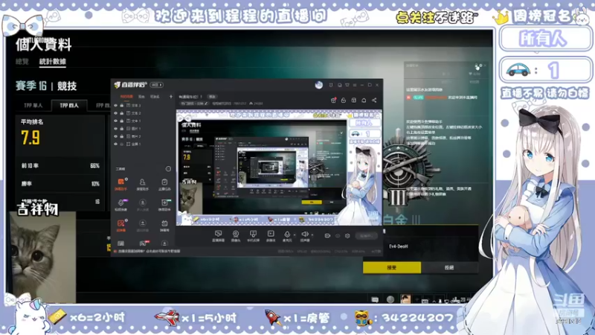Screen dimensions: 595x335
Task: Toggle visibility eye for layer 图片 1
Action: tap(116, 128)
